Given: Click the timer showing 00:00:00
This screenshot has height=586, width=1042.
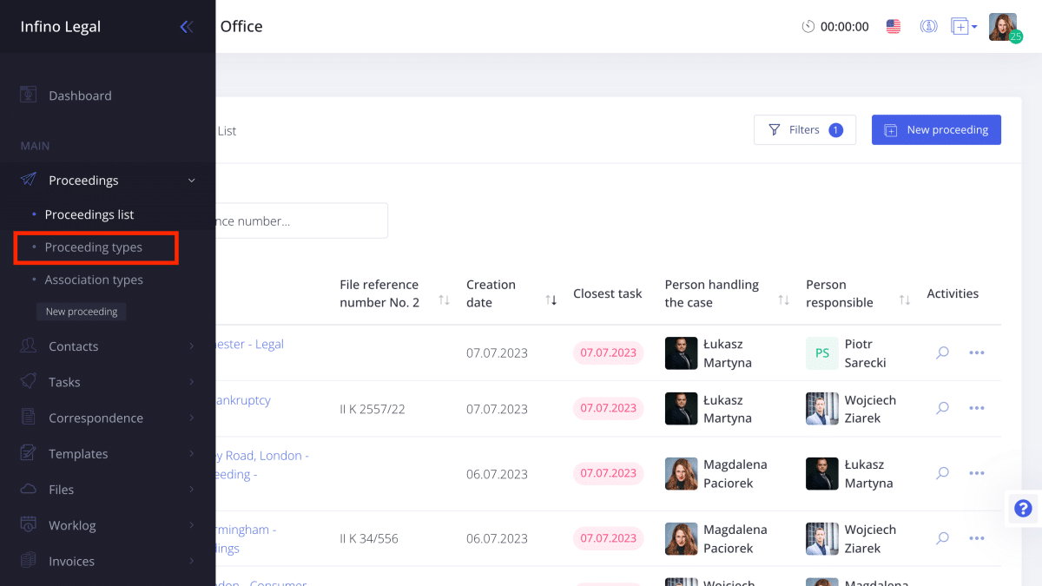Looking at the screenshot, I should [x=835, y=26].
